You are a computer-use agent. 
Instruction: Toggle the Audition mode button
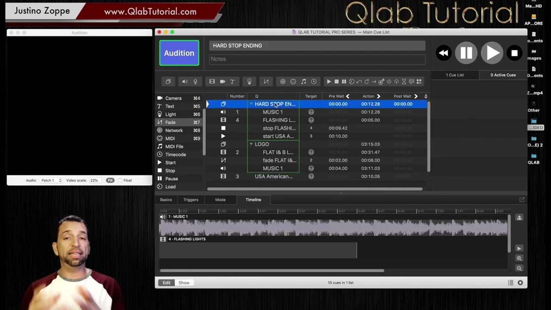(179, 53)
